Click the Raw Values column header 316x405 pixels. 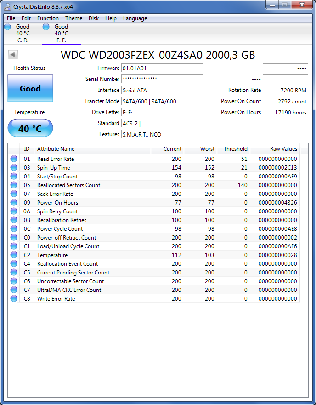[275, 149]
